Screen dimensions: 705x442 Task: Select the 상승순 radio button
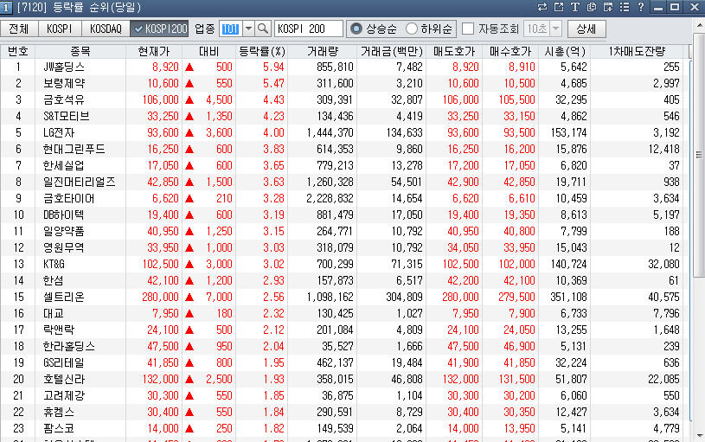click(356, 29)
